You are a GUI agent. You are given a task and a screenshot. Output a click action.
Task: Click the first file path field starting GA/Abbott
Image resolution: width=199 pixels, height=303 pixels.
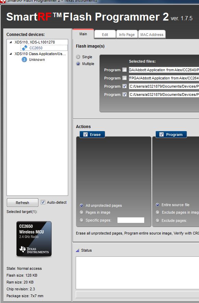(164, 70)
